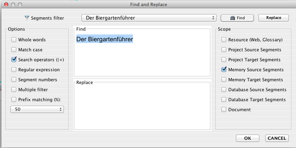The image size is (296, 148).
Task: Click inside the Find text field
Action: point(142,55)
